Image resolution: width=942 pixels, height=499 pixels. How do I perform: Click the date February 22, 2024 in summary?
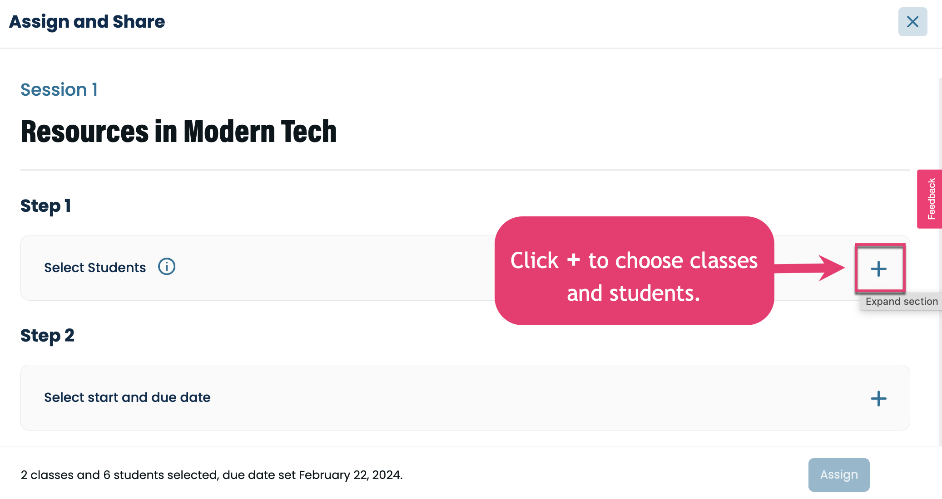(350, 475)
